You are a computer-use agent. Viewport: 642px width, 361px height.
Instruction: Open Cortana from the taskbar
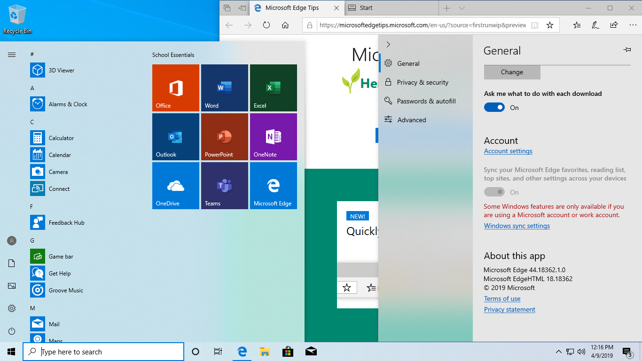pos(196,352)
